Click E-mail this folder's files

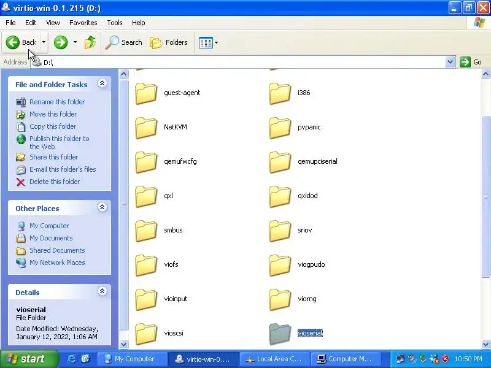click(x=63, y=169)
